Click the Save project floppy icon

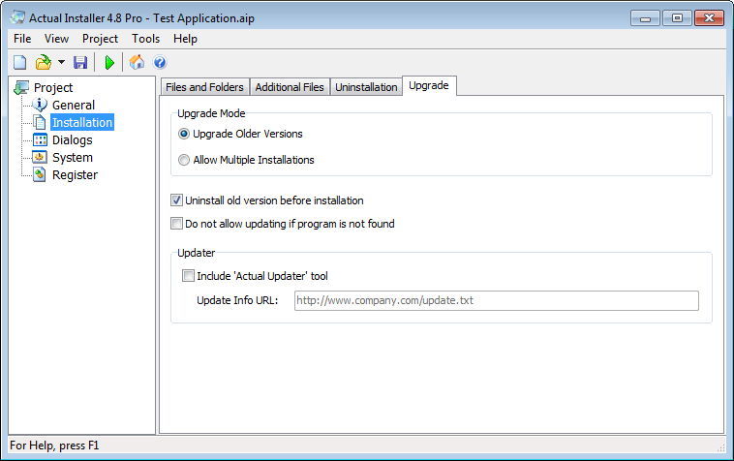[80, 62]
